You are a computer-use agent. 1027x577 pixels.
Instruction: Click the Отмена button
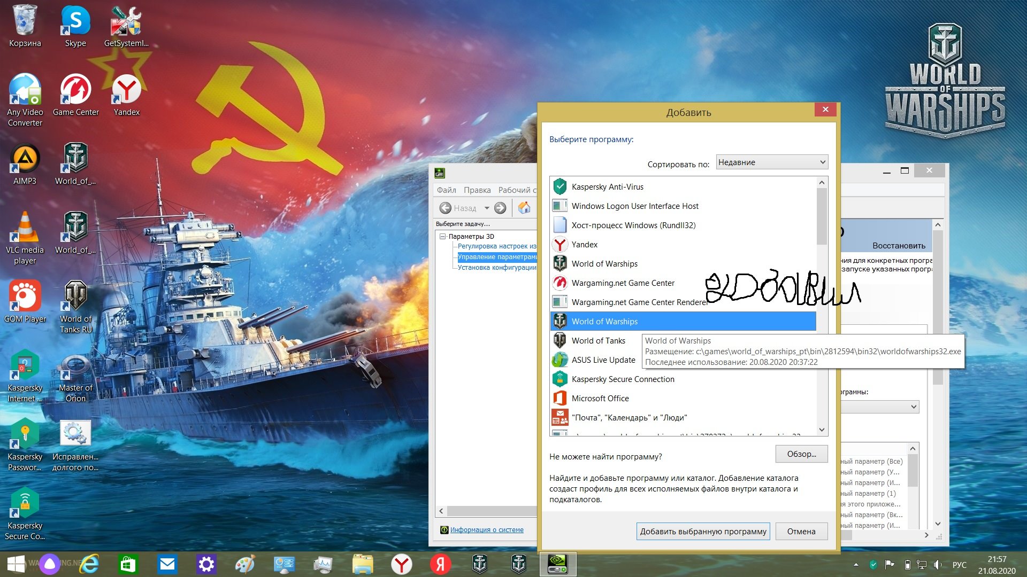(801, 531)
